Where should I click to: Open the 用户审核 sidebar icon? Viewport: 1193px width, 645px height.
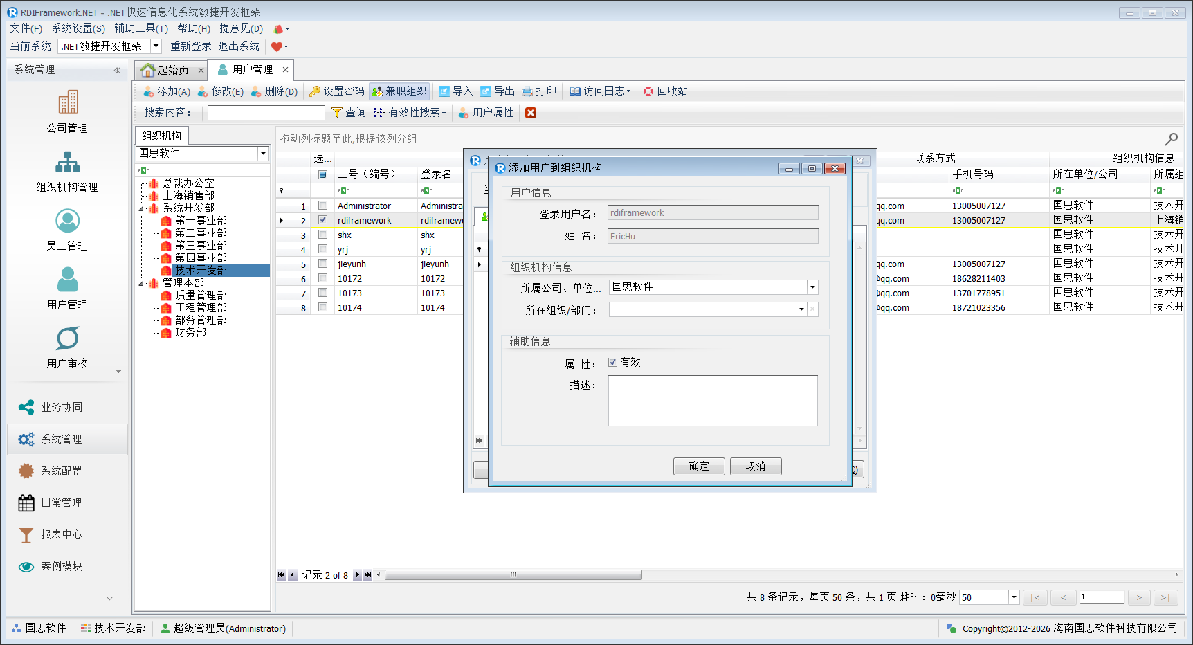tap(68, 339)
